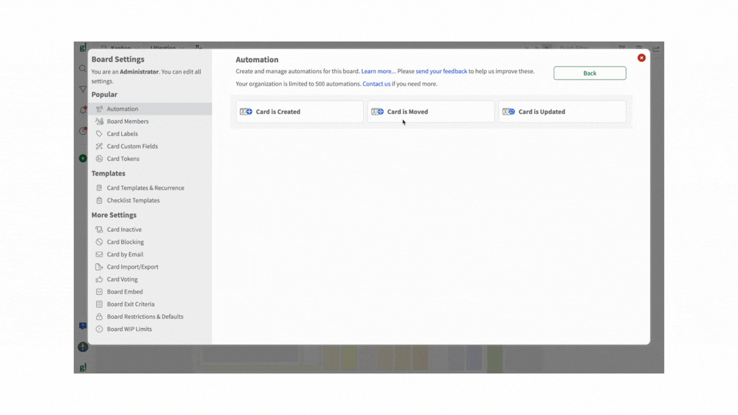
Task: Click the Card Custom Fields pencil icon
Action: [x=99, y=146]
